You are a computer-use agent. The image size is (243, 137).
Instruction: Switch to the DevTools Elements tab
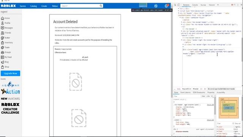[x=186, y=5]
